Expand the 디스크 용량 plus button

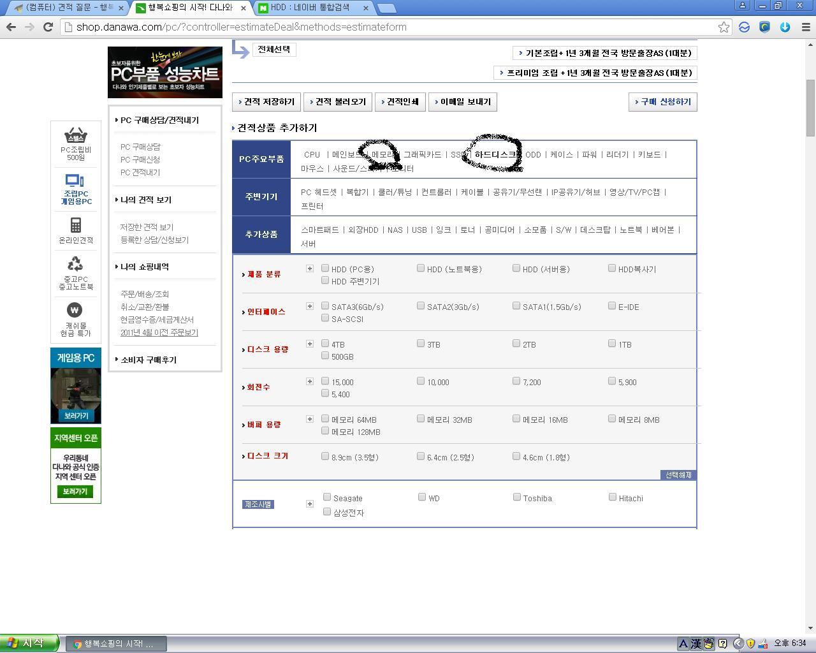(310, 344)
